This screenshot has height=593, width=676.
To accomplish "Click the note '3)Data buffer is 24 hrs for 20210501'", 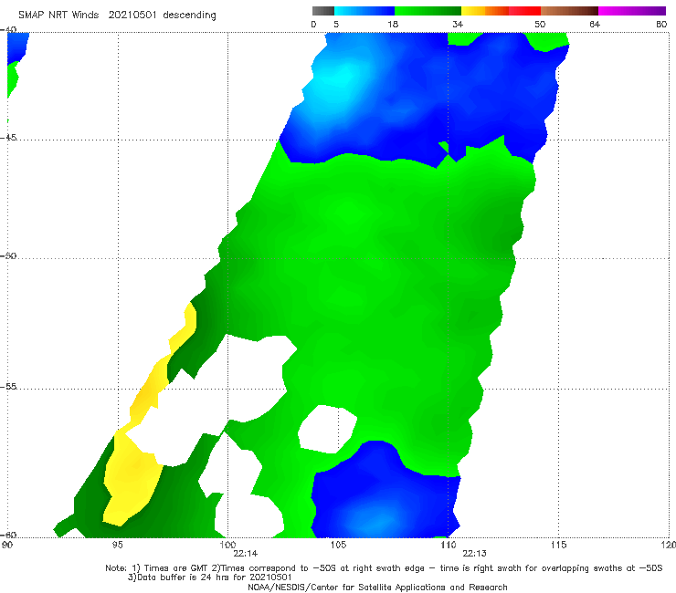I will pos(209,577).
